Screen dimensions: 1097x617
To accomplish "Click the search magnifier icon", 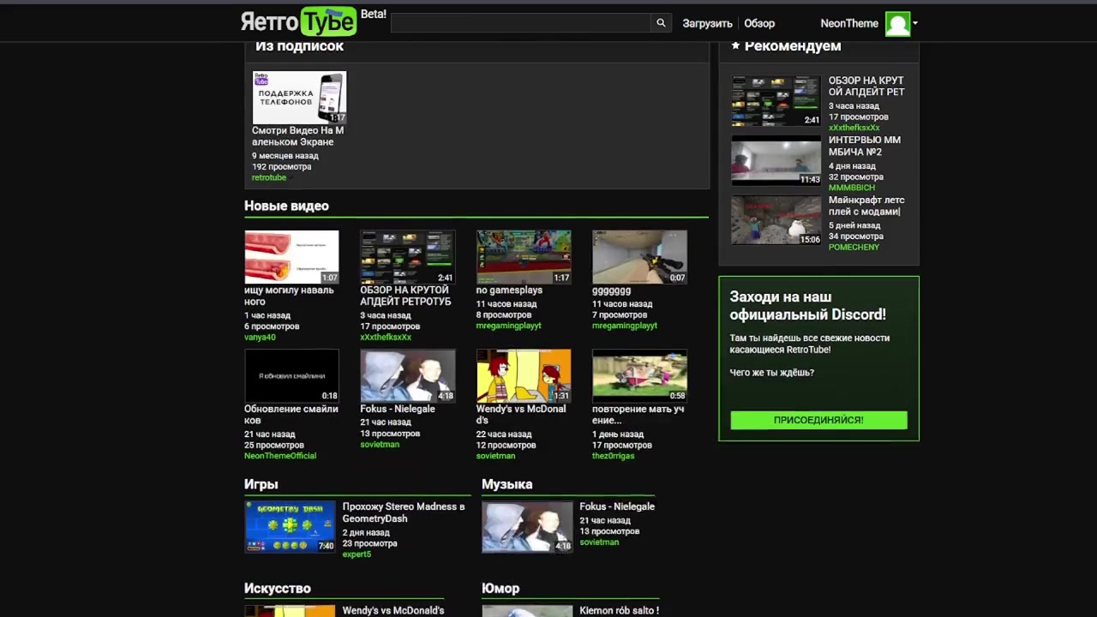I will click(660, 23).
